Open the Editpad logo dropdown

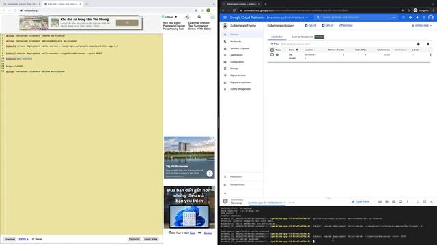coord(169,17)
